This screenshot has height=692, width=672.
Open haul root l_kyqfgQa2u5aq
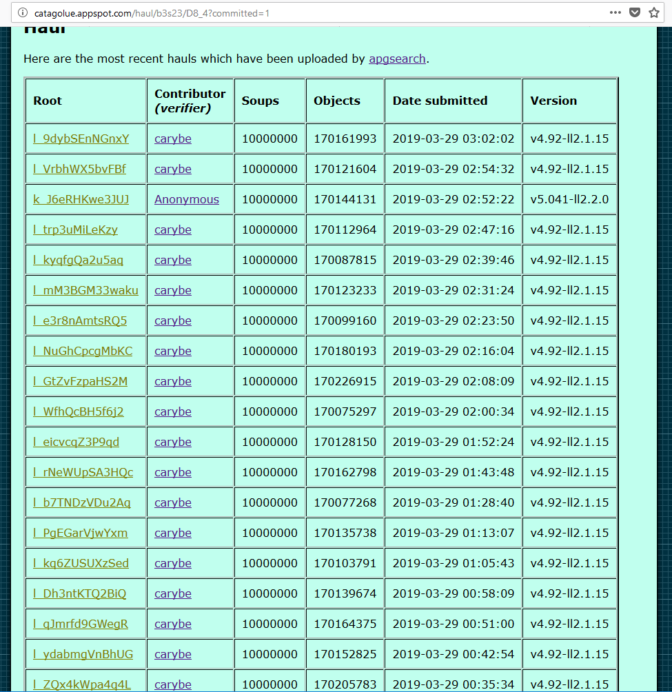(78, 260)
